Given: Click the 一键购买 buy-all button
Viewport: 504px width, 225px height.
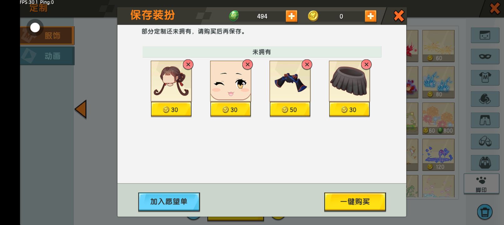Looking at the screenshot, I should (x=355, y=202).
